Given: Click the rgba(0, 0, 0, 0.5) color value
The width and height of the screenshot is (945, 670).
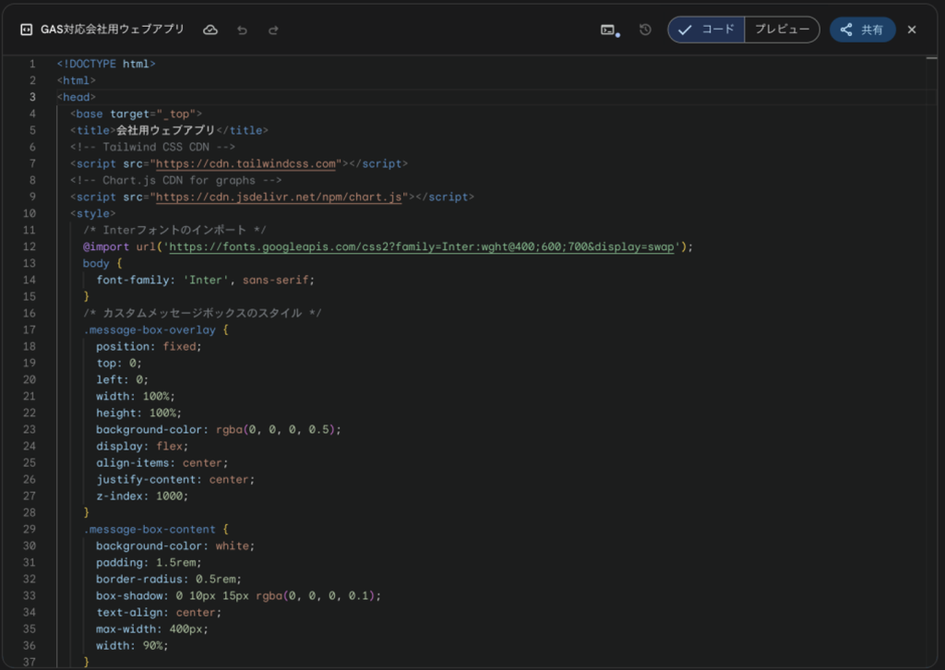Looking at the screenshot, I should click(277, 430).
